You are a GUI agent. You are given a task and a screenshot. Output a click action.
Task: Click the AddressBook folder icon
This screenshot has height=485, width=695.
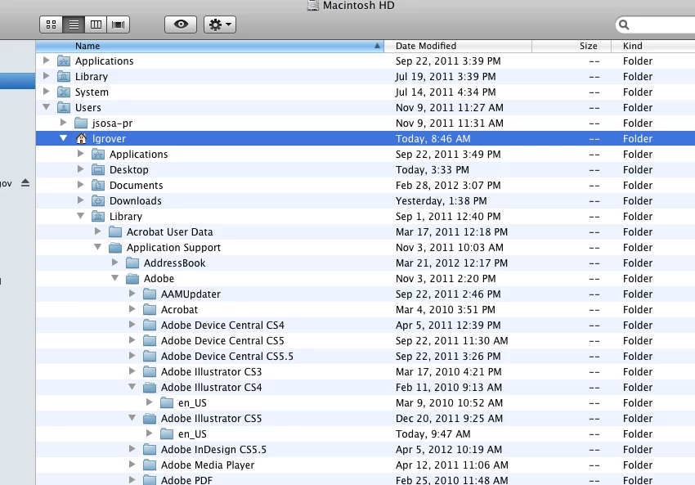(132, 263)
